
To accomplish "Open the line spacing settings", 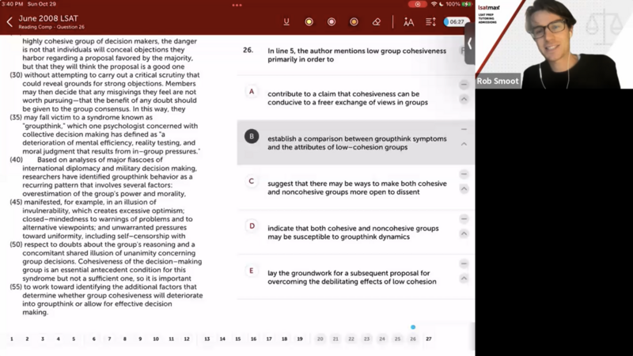I will (x=430, y=22).
